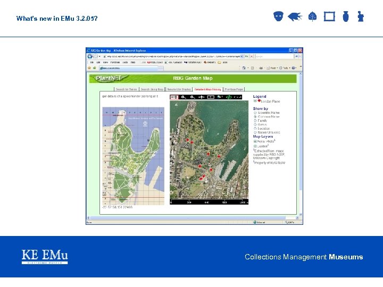Open the File menu in Internet Explorer

(92, 63)
